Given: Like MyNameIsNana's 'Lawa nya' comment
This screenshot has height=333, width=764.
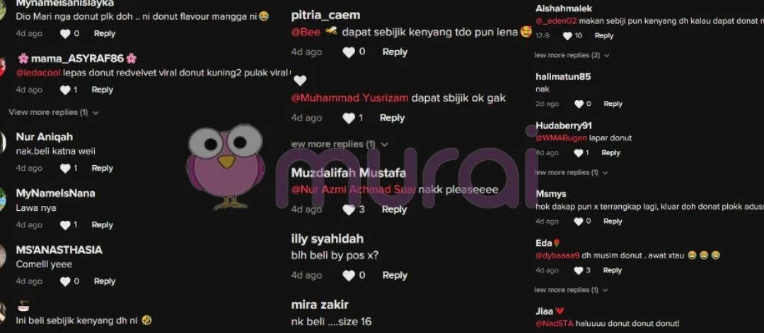Looking at the screenshot, I should [65, 225].
